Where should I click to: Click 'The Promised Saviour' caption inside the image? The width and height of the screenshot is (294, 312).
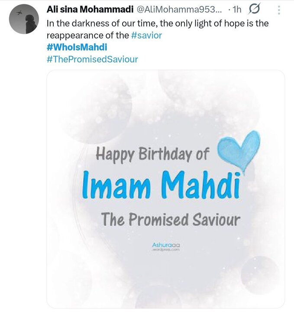point(170,220)
